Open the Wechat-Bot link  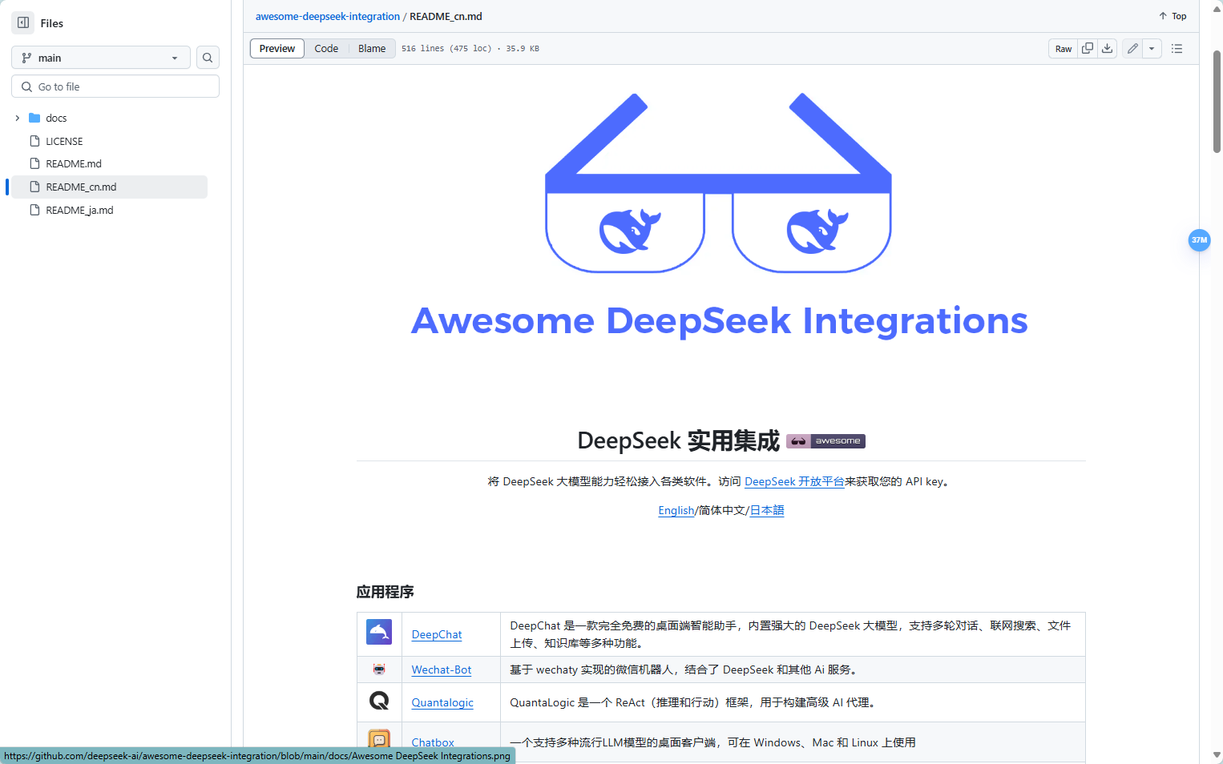coord(442,670)
